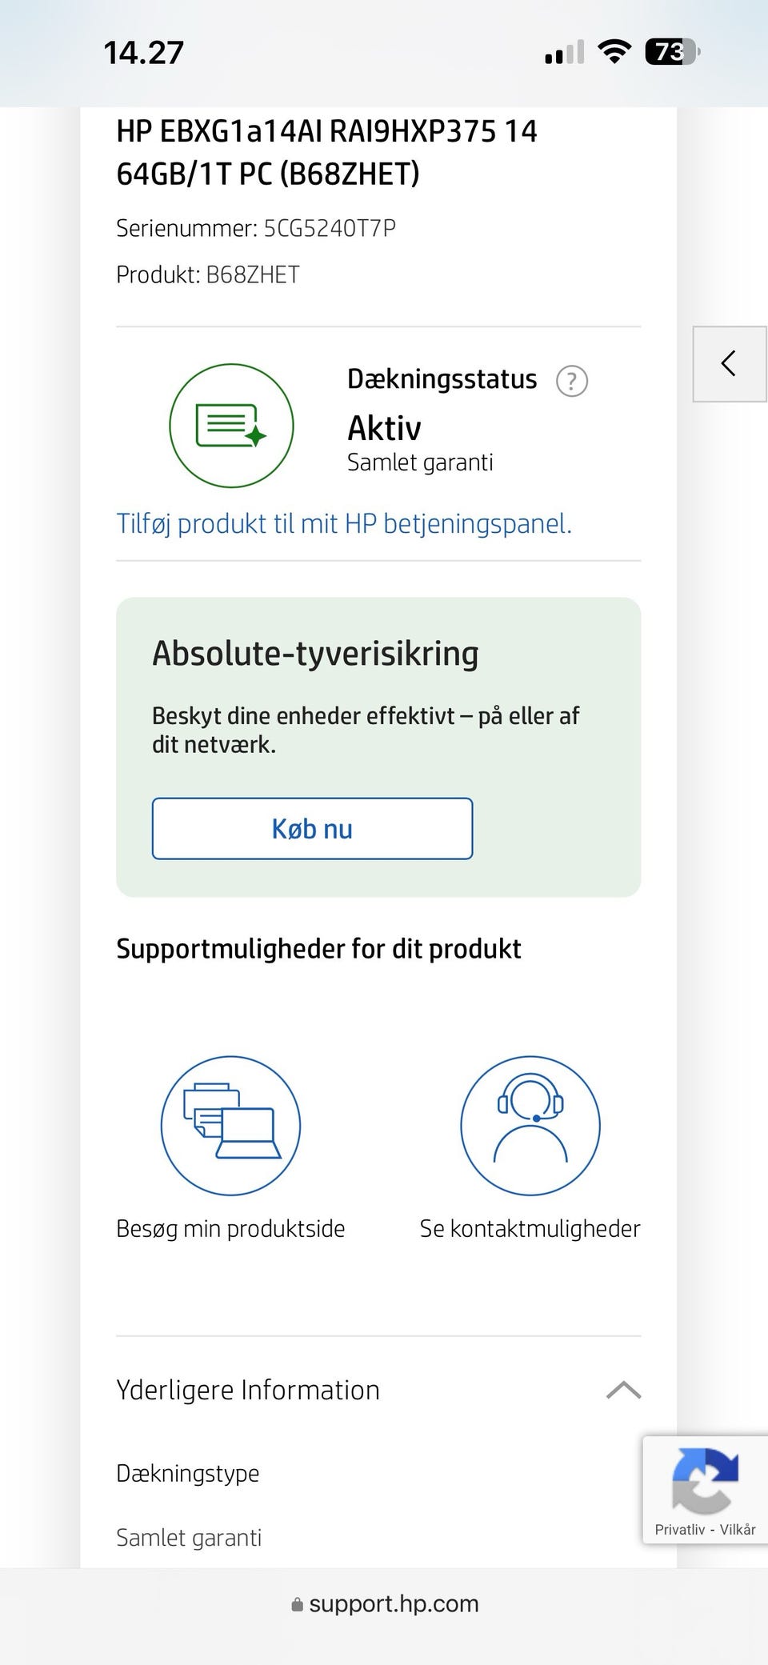The height and width of the screenshot is (1665, 768).
Task: Tap the 14.27 clock in the status bar
Action: click(x=144, y=54)
